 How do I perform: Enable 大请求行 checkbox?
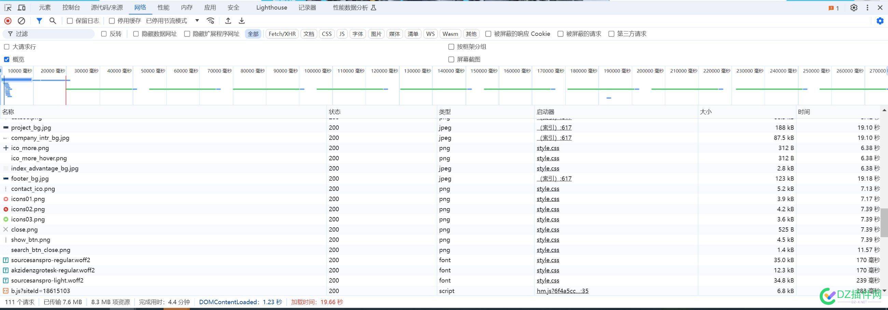[x=6, y=46]
